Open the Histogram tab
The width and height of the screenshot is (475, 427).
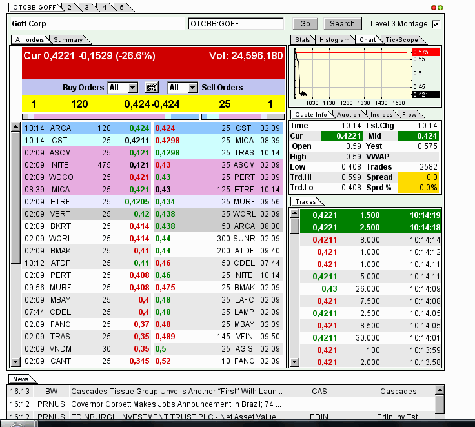pyautogui.click(x=334, y=40)
